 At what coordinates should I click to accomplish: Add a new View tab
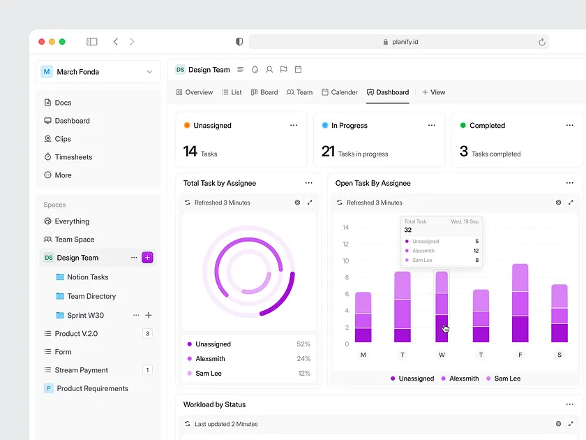[433, 92]
